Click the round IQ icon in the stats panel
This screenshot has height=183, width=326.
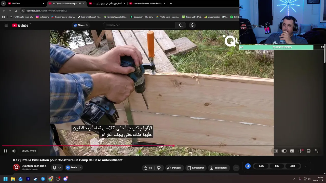248,166
